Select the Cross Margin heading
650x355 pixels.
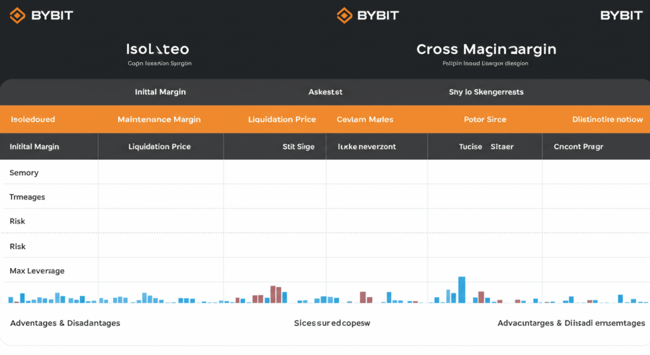tap(486, 49)
